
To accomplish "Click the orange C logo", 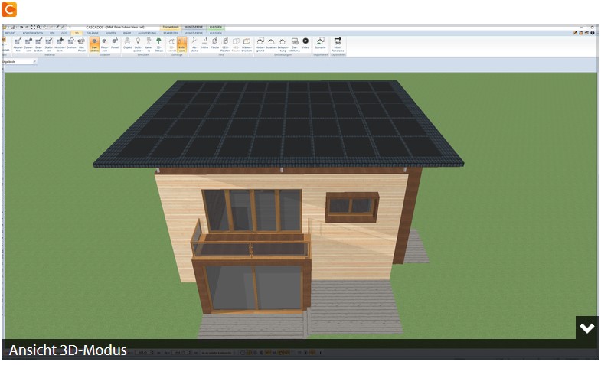I will [9, 9].
